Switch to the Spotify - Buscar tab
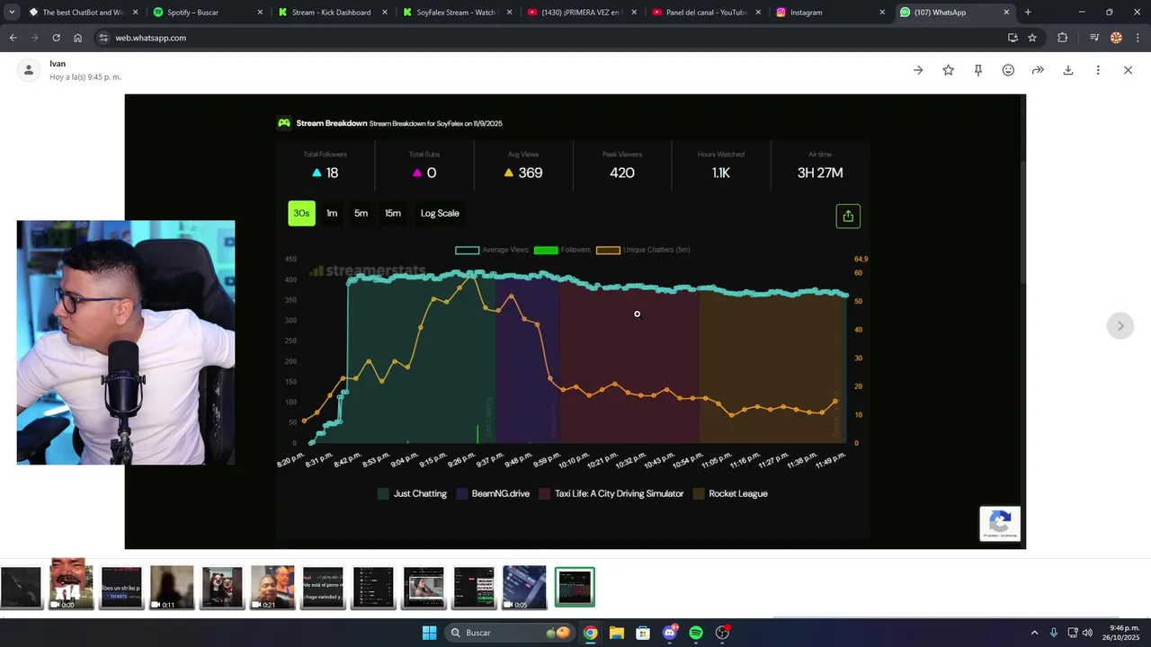The width and height of the screenshot is (1151, 647). tap(207, 13)
